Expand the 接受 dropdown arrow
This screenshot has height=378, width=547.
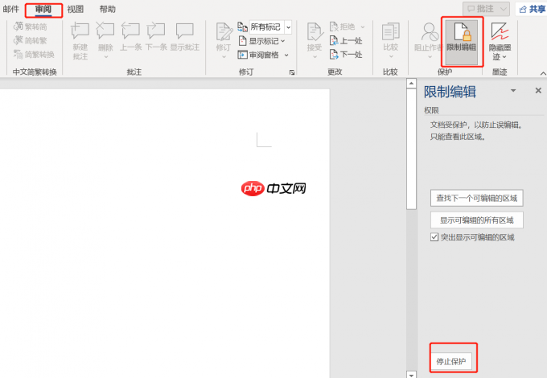pos(315,56)
